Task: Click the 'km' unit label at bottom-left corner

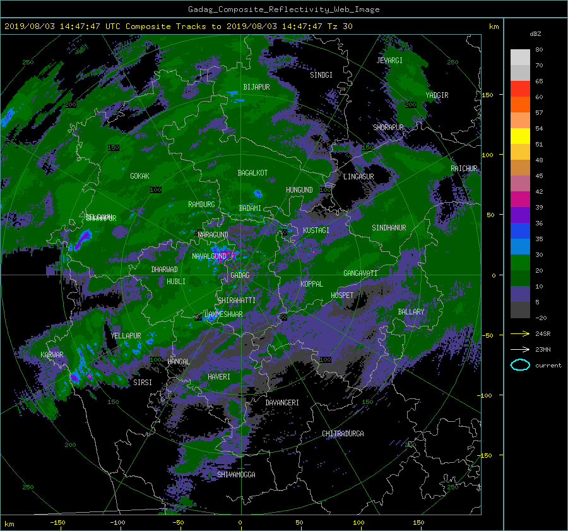Action: coord(9,524)
